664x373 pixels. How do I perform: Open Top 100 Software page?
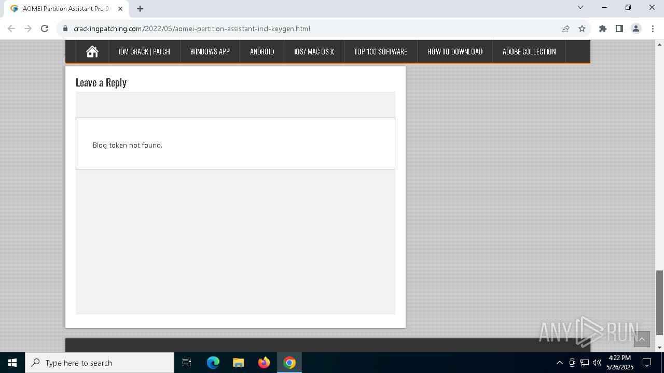(x=381, y=51)
